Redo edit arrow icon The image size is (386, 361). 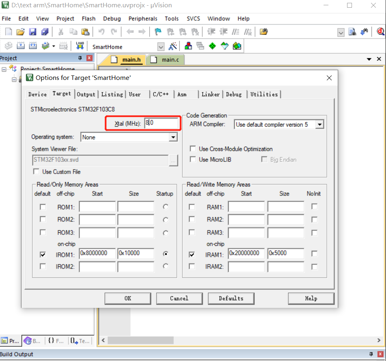(x=114, y=32)
